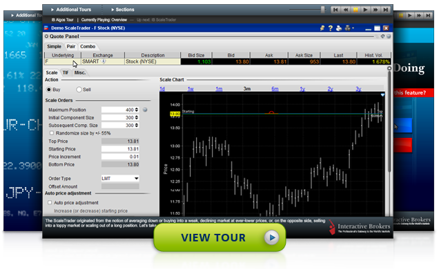Click the pushpin icon in ScaleTrader title bar
This screenshot has width=439, height=269.
pyautogui.click(x=322, y=28)
